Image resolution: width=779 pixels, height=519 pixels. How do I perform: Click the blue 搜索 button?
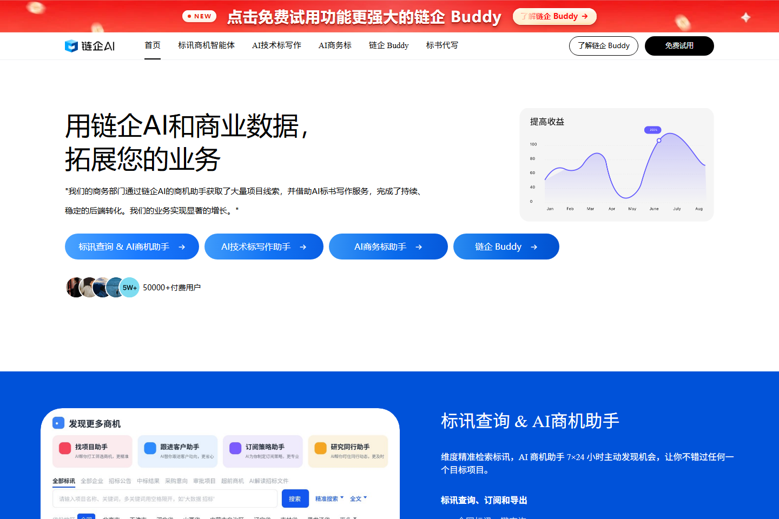point(295,498)
